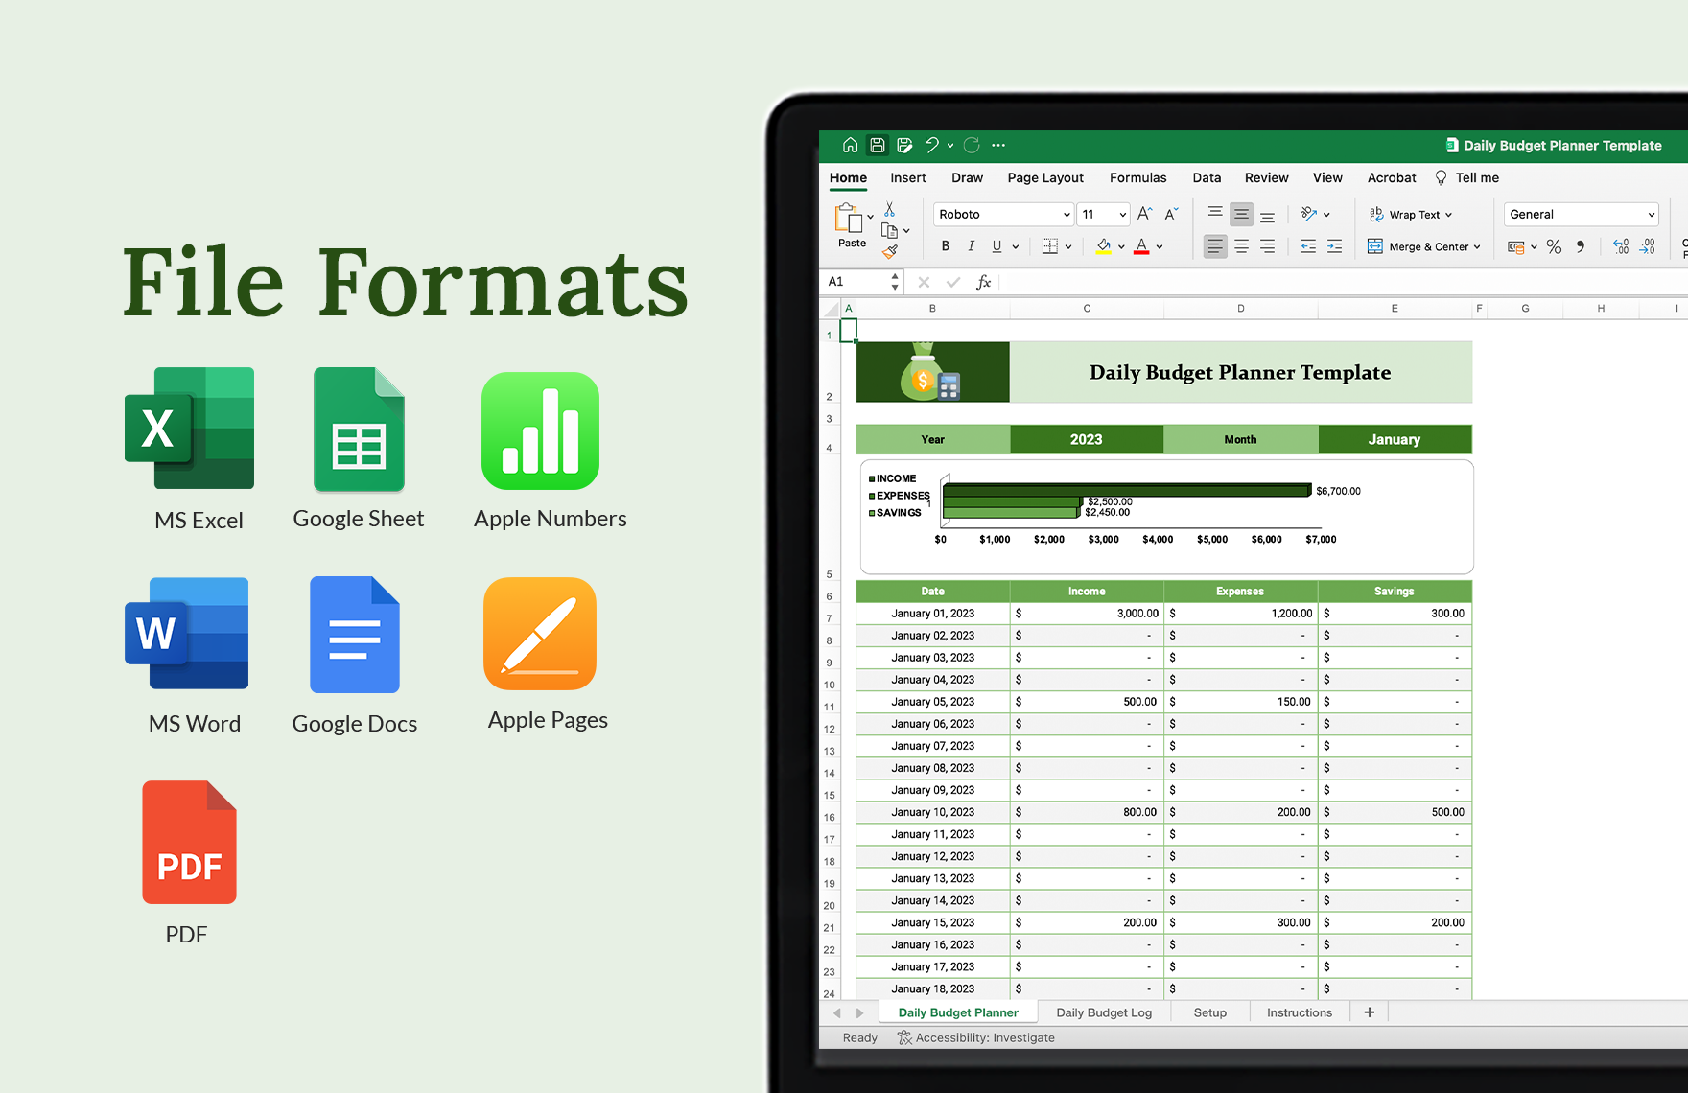Open the more options ellipsis
The width and height of the screenshot is (1688, 1093).
[x=998, y=145]
